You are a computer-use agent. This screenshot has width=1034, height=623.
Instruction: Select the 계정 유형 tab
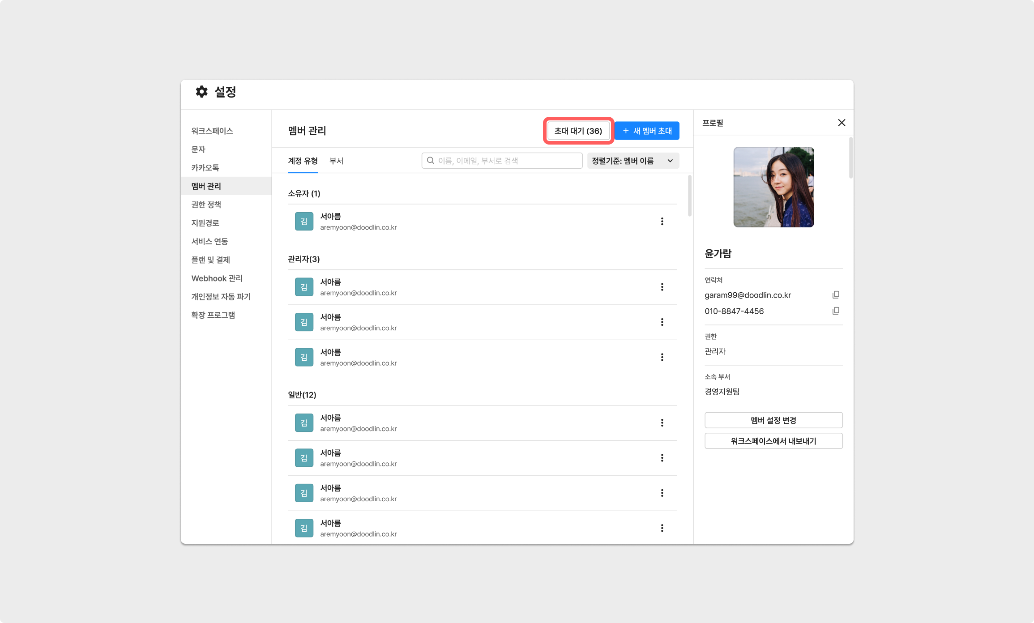(x=303, y=161)
